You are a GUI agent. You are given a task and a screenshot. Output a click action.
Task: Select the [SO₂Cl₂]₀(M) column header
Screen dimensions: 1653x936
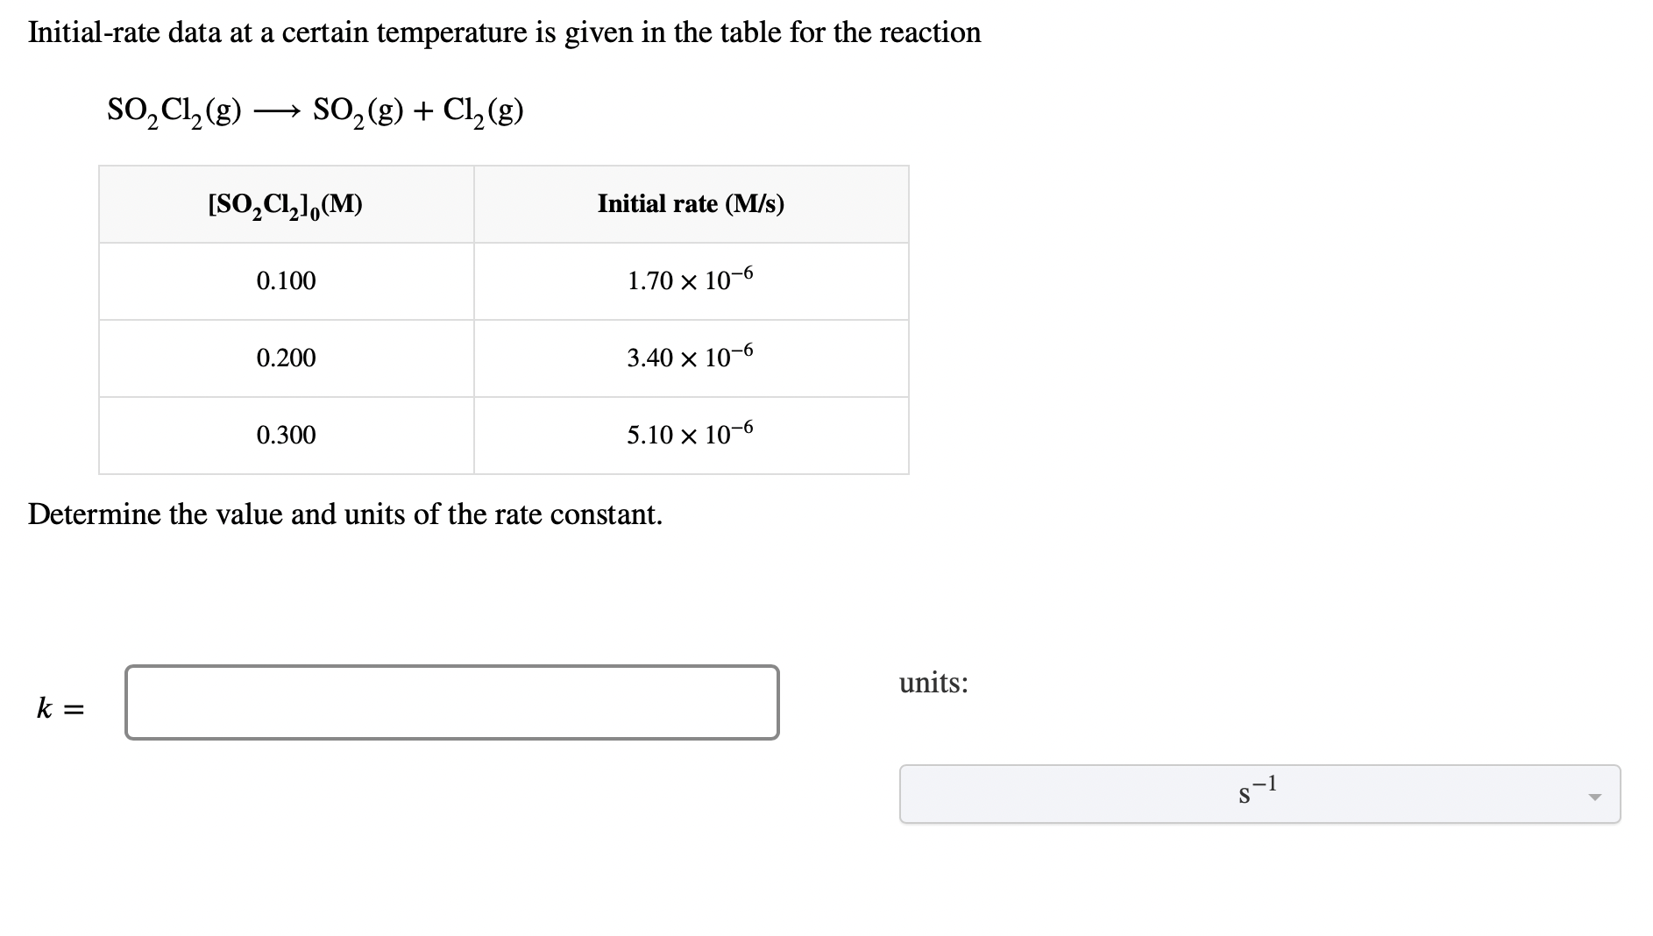286,204
